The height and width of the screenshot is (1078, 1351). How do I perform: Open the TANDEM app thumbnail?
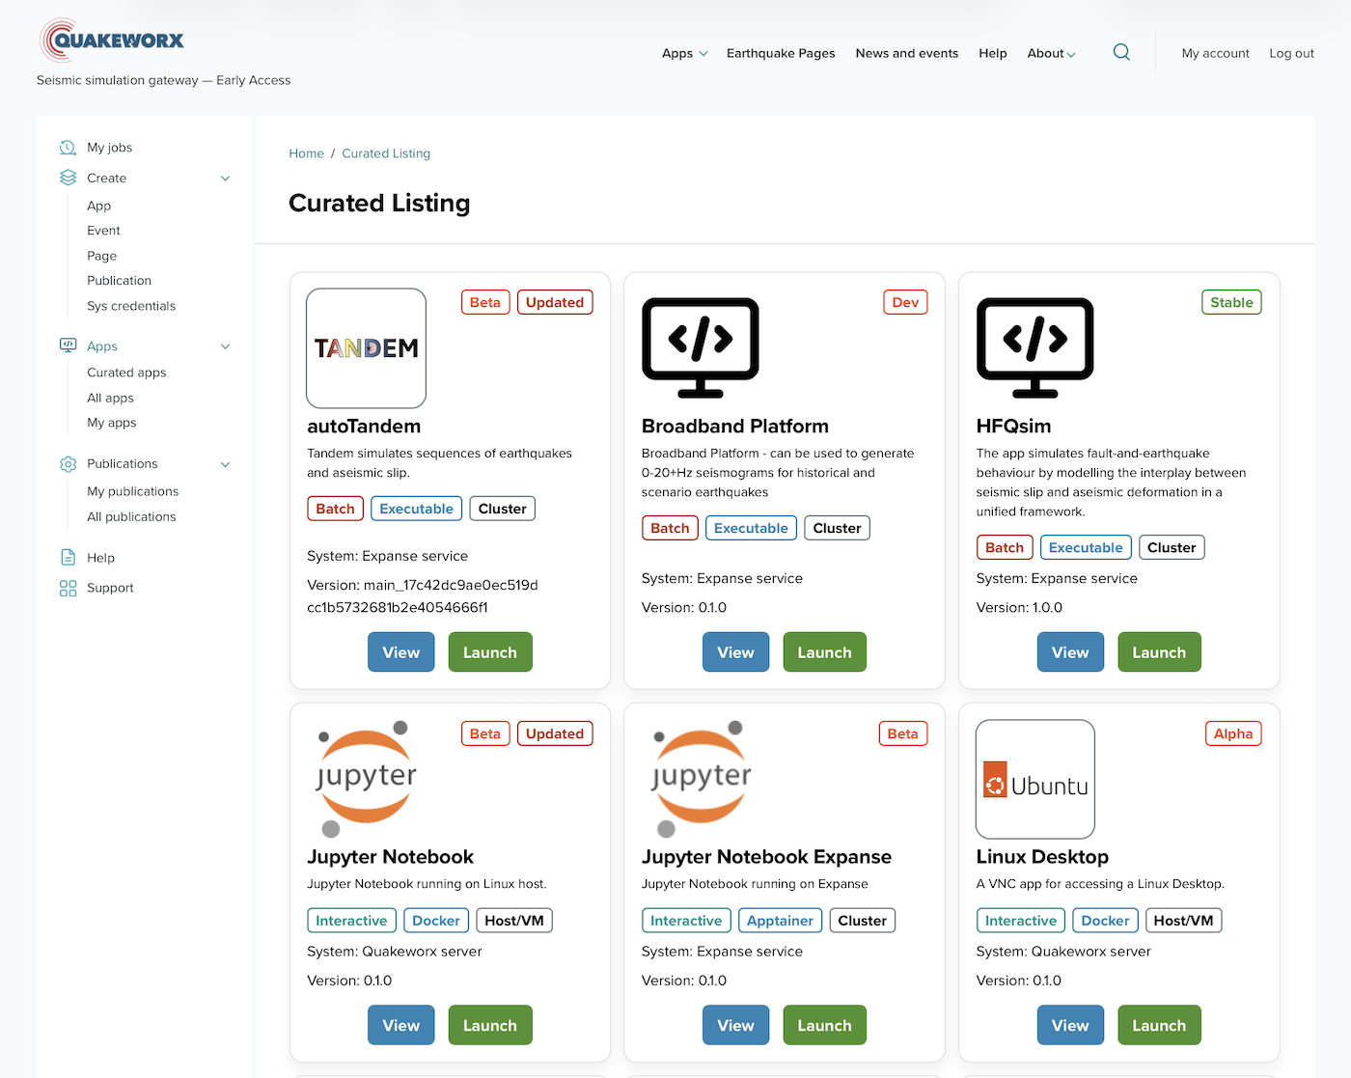point(366,348)
